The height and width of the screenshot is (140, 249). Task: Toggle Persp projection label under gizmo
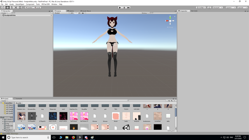(170, 27)
